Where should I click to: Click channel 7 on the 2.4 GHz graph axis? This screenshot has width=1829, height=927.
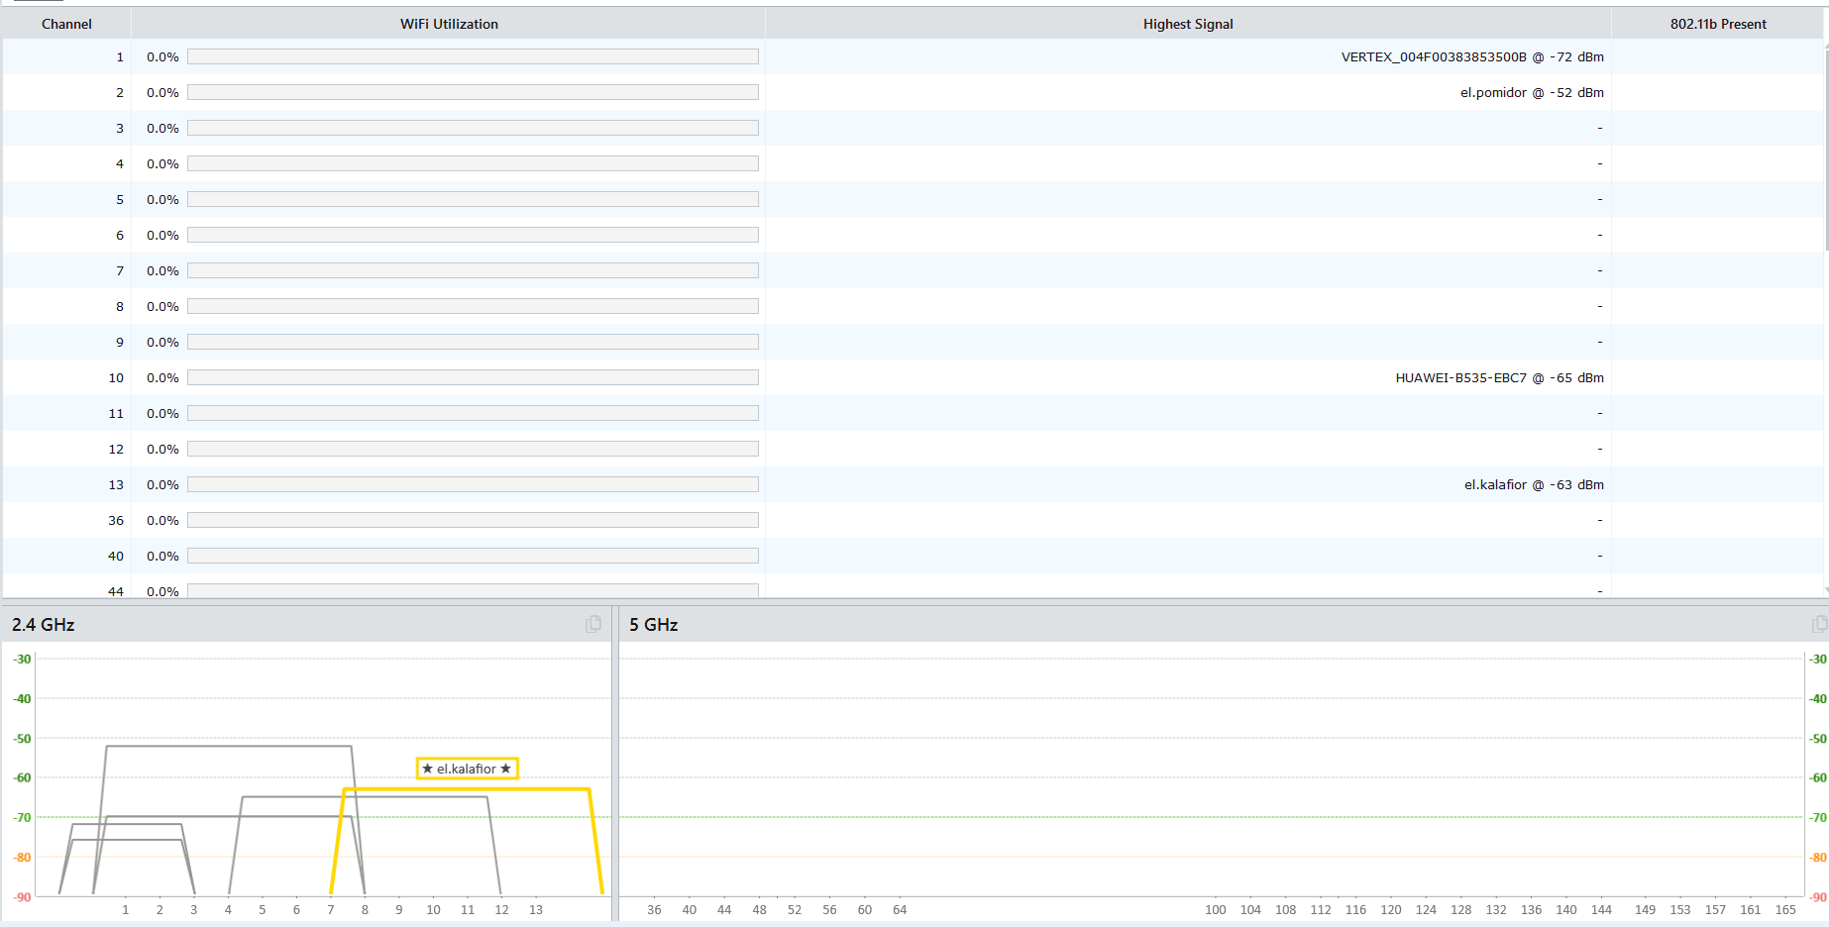331,909
